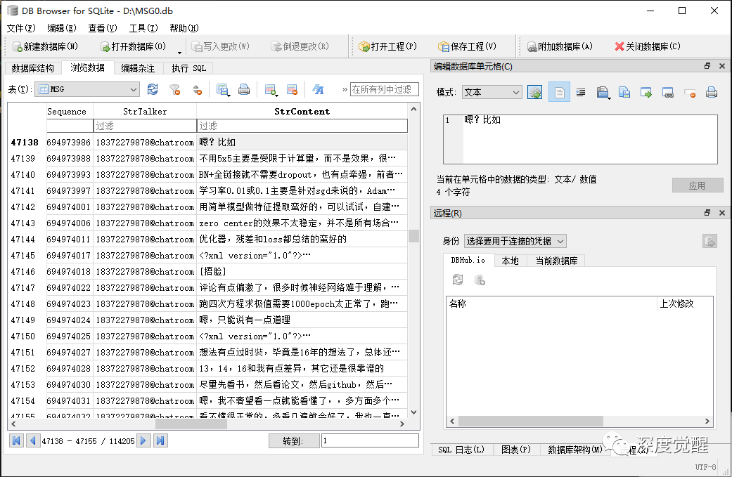Screen dimensions: 732x477
Task: Click the cell '[捂脸]' in row 47146
Action: tap(302, 271)
